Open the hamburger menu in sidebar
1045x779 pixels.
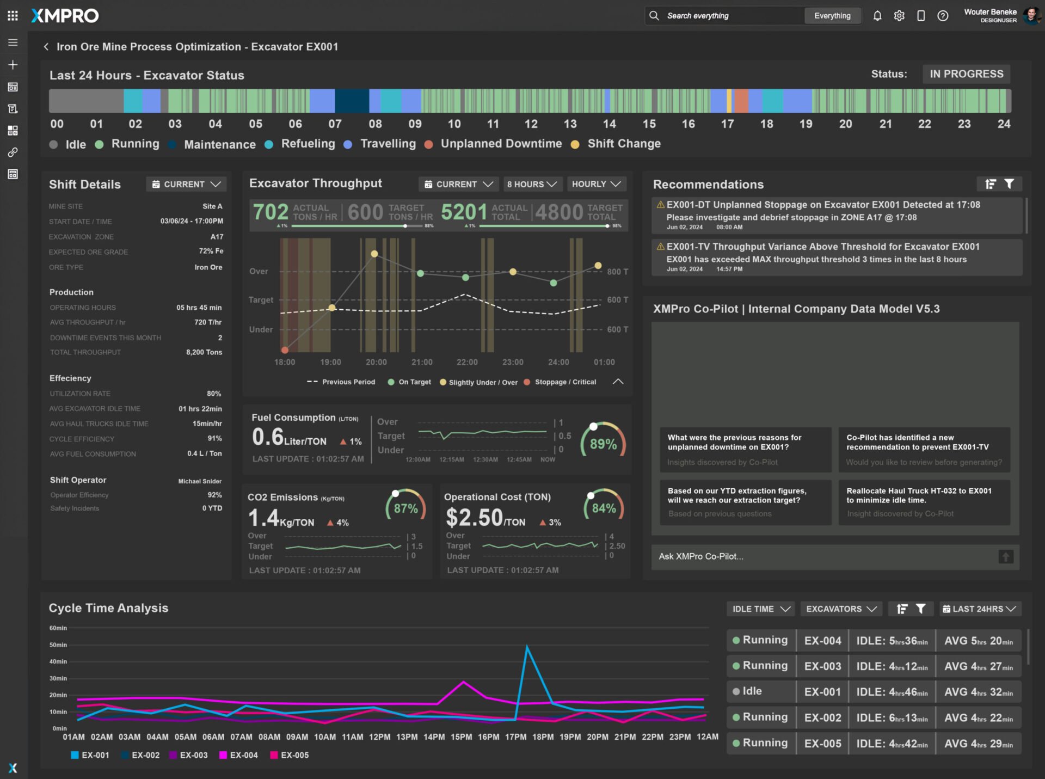point(13,42)
